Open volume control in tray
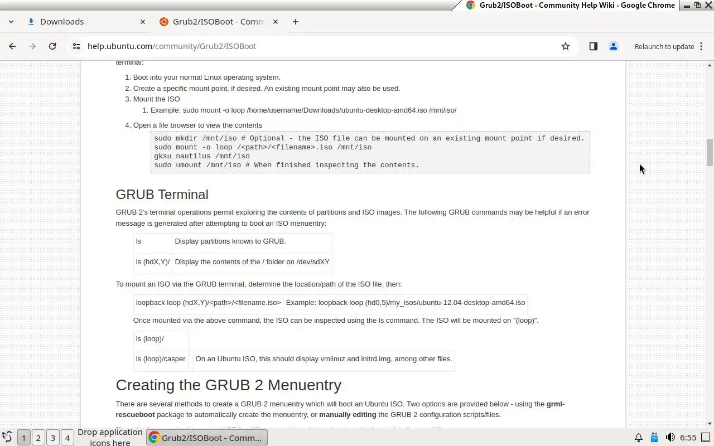The height and width of the screenshot is (446, 714). (670, 438)
